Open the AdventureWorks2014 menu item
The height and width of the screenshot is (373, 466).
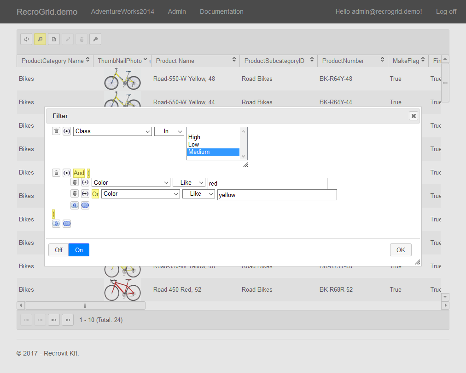pos(122,11)
